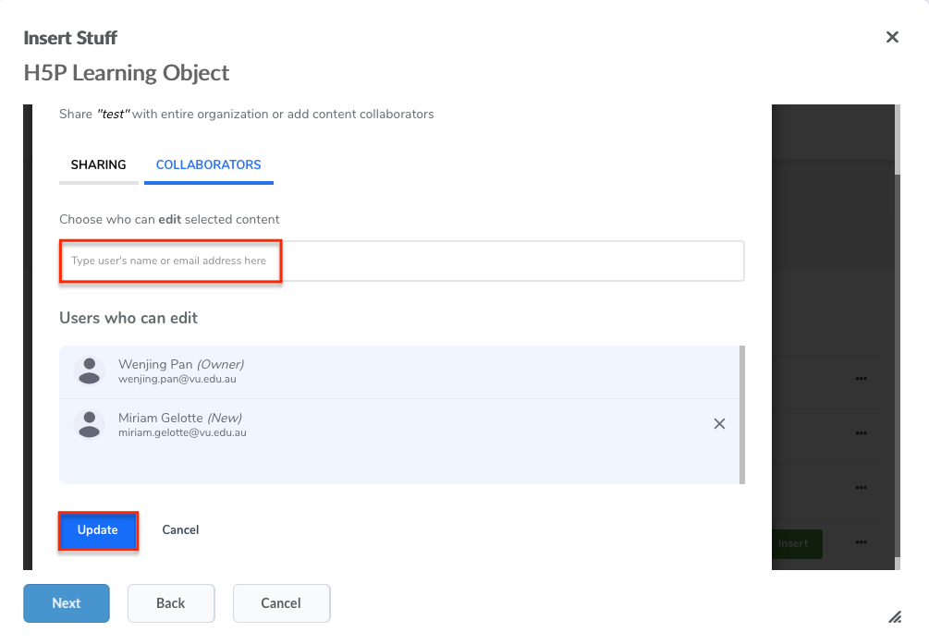Open the first more-options ellipsis in dimmed list
The height and width of the screenshot is (644, 929).
[x=861, y=379]
